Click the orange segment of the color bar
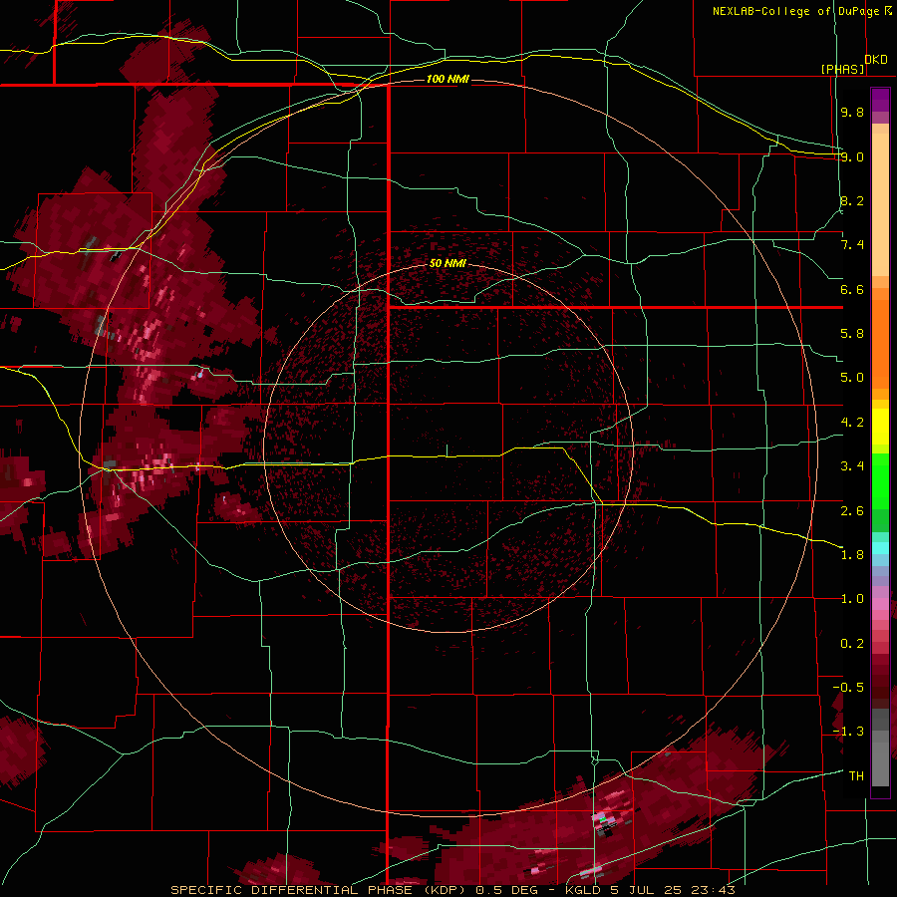Screen dimensions: 897x897 pyautogui.click(x=880, y=343)
